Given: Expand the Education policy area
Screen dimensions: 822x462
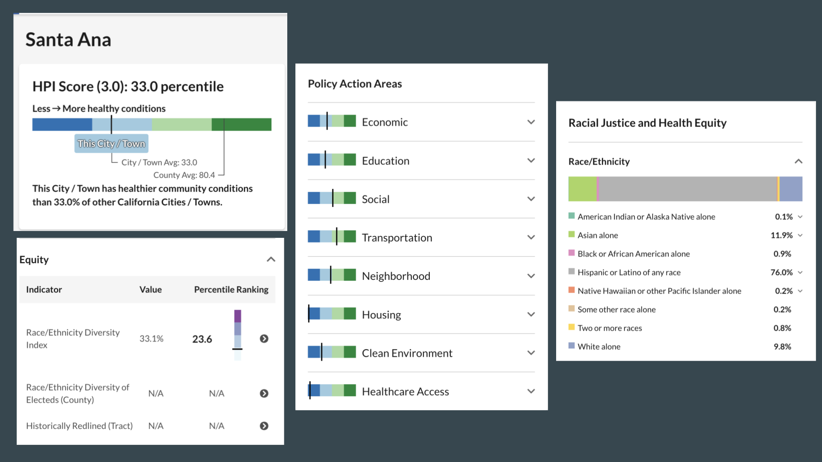Looking at the screenshot, I should click(531, 161).
